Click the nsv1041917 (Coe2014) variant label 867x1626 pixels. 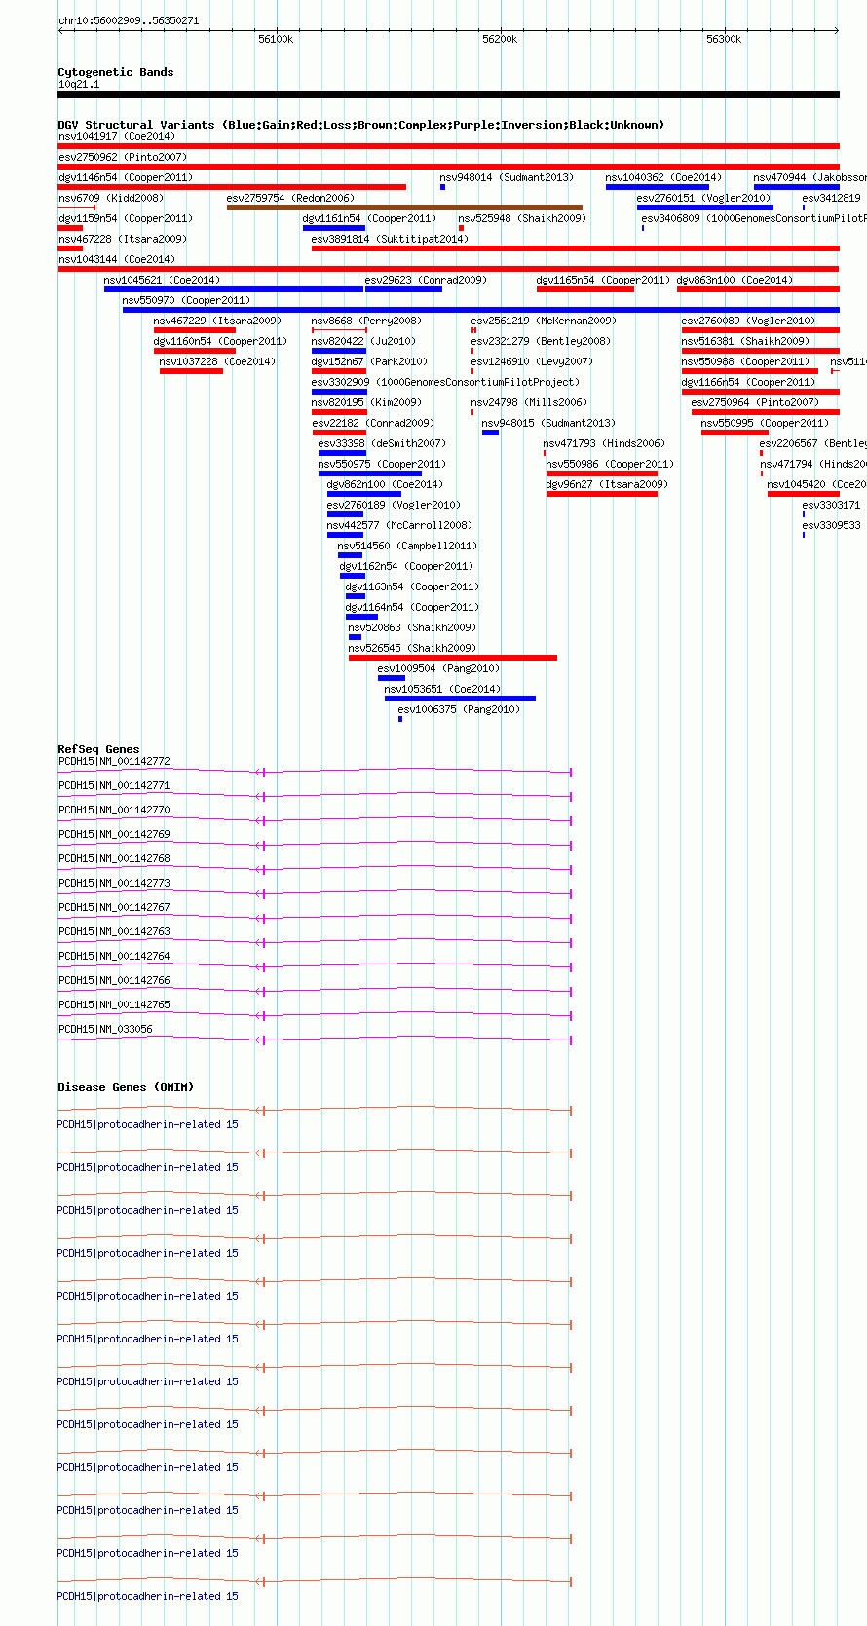[x=116, y=136]
